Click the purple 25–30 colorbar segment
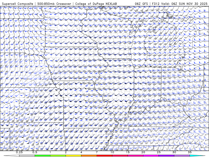Screen dimensions: 209x157 coord(166,156)
